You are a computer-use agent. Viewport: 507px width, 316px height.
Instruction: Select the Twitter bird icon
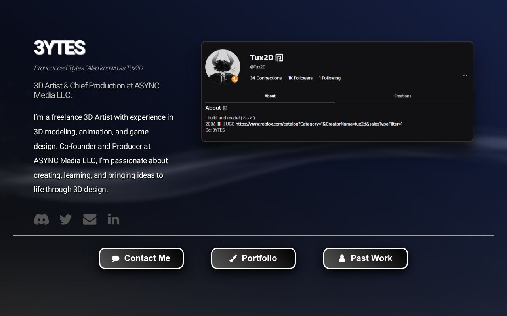[65, 219]
